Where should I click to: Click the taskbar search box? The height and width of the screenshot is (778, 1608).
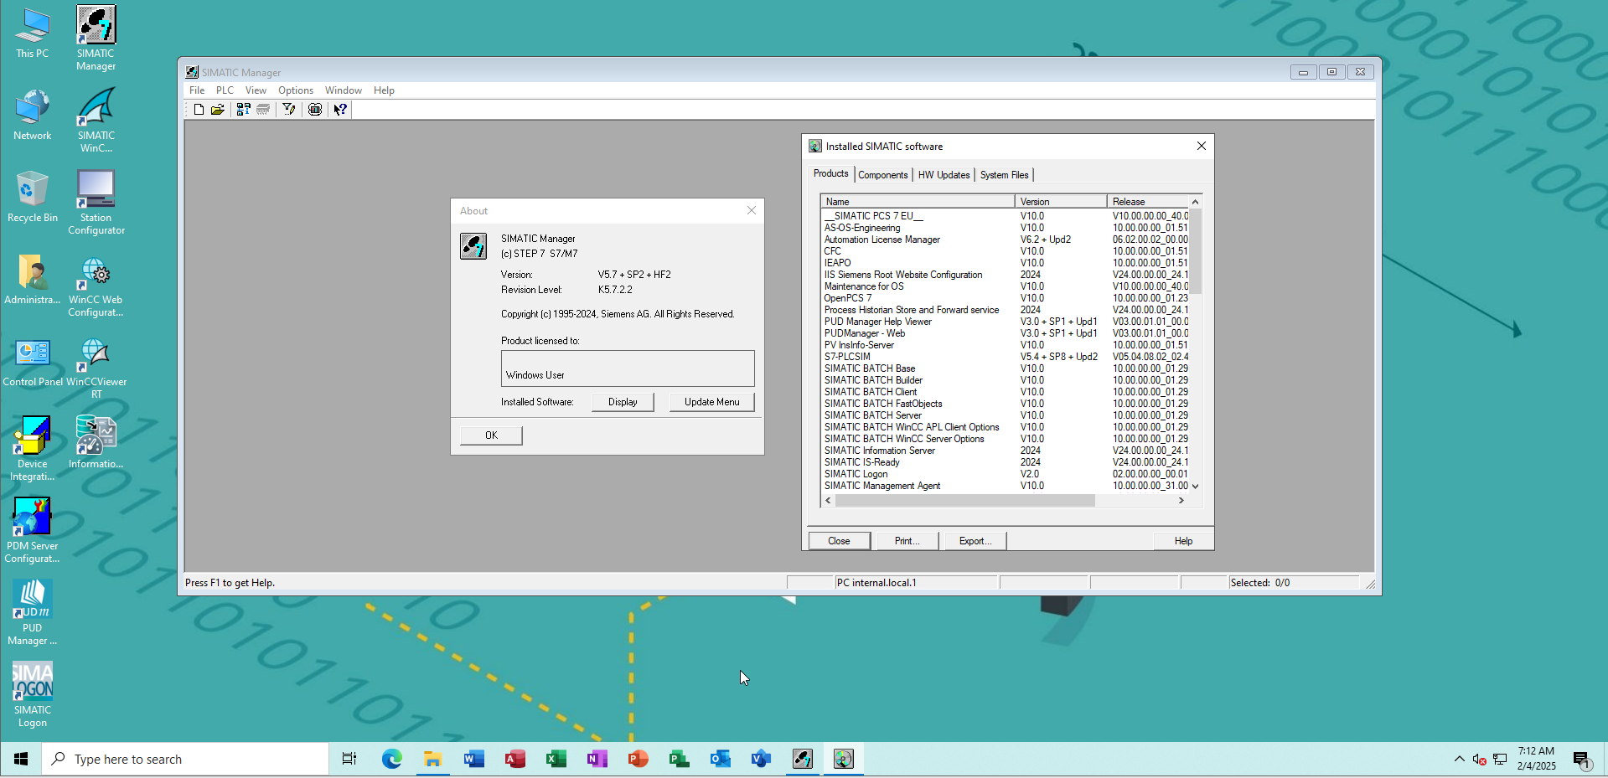185,759
